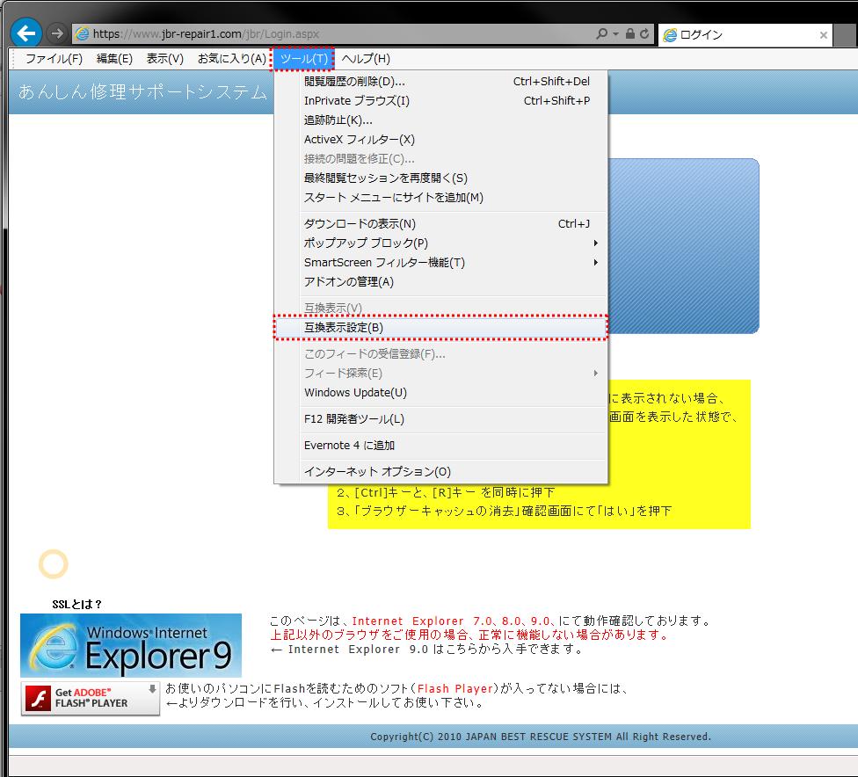Click the ツール(T) menu
The image size is (858, 777).
coord(303,59)
